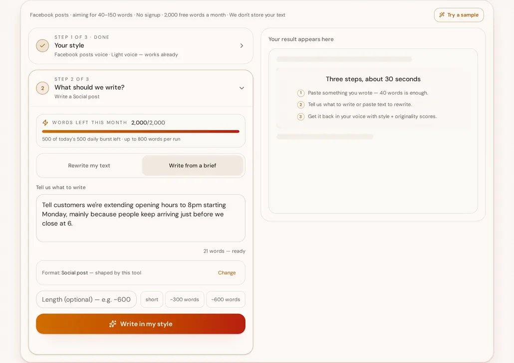Screen dimensions: 514x363
Task: Collapse the What should we write chevron
Action: [x=242, y=88]
